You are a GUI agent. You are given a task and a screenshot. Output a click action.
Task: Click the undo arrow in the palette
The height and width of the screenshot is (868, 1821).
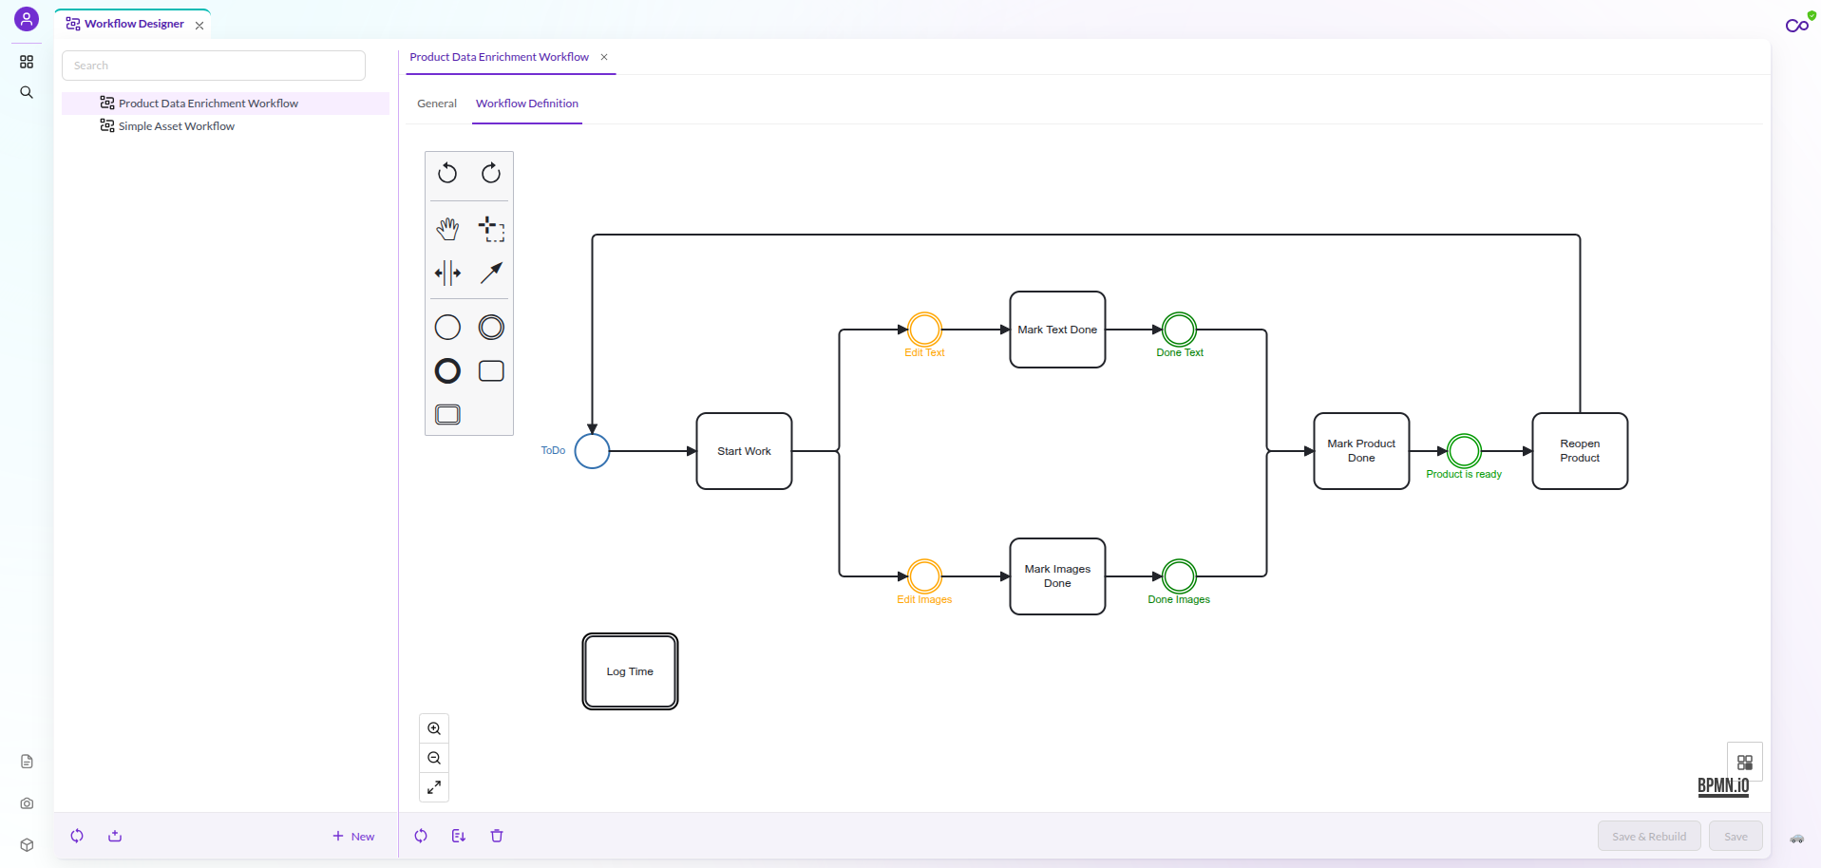[x=447, y=173]
